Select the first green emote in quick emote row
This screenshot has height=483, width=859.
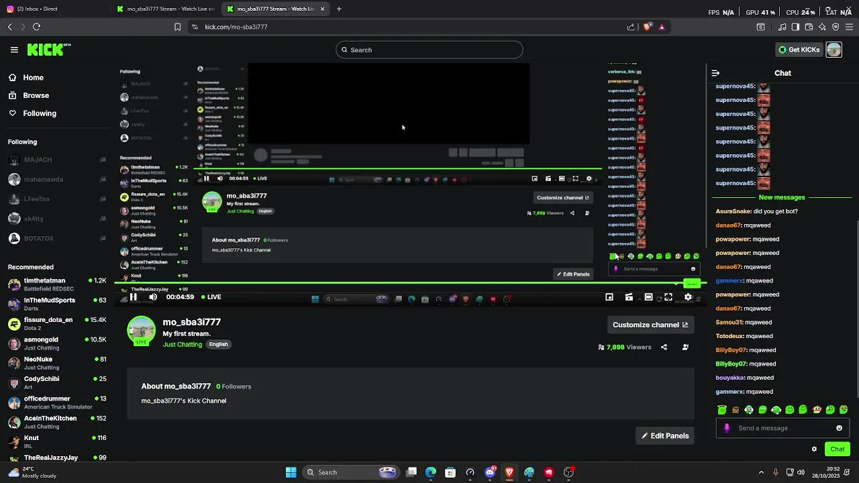click(x=722, y=410)
